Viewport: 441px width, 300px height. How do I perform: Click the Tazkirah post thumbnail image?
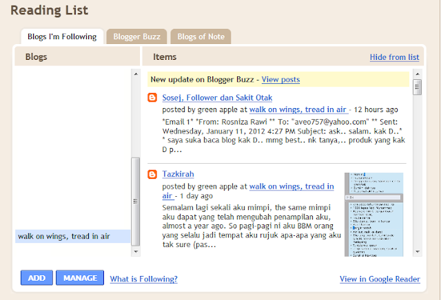(373, 214)
